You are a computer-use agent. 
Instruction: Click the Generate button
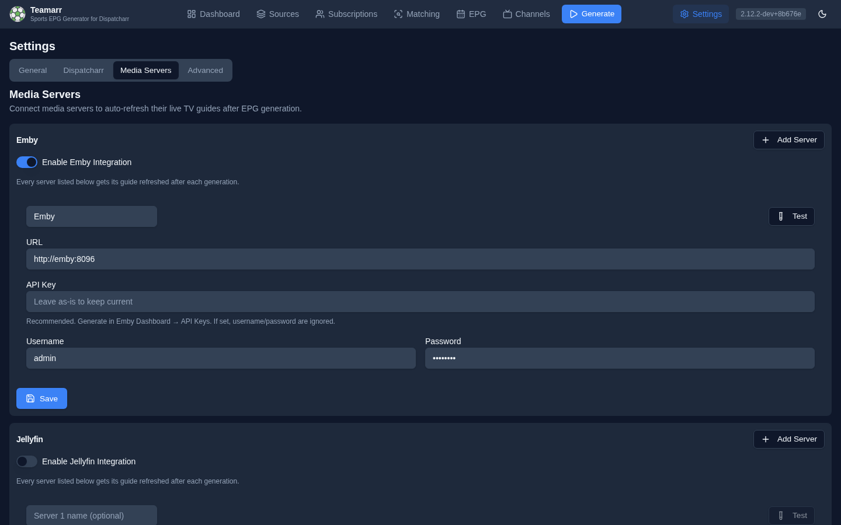pos(592,14)
